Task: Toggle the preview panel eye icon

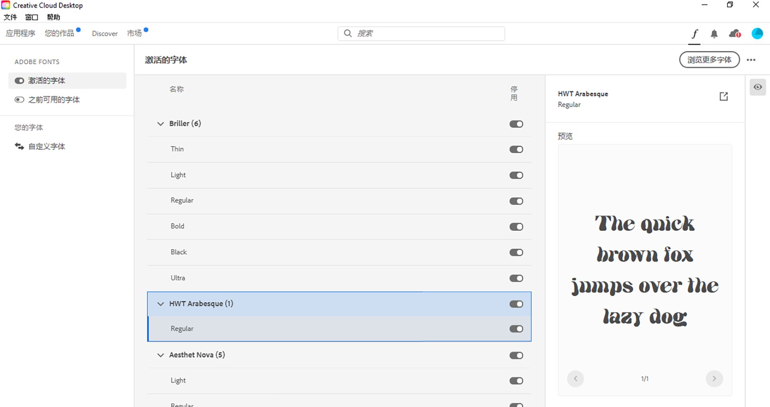Action: point(758,87)
